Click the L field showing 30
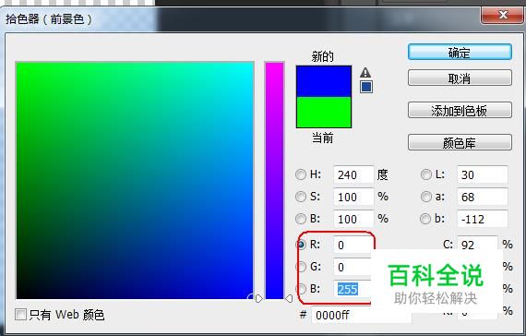The width and height of the screenshot is (526, 336). [x=483, y=174]
